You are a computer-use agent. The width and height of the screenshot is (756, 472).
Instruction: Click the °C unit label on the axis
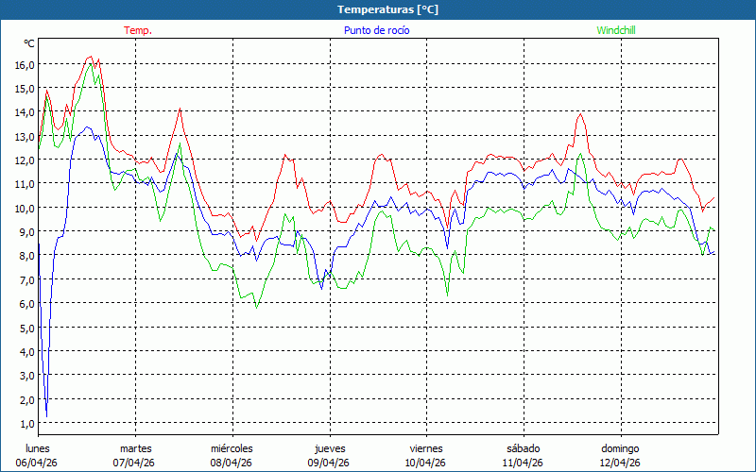pyautogui.click(x=29, y=43)
